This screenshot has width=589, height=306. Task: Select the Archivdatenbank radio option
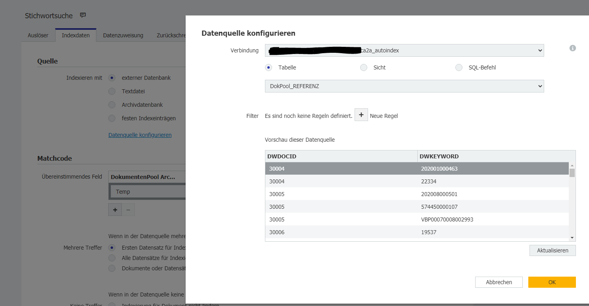click(112, 105)
